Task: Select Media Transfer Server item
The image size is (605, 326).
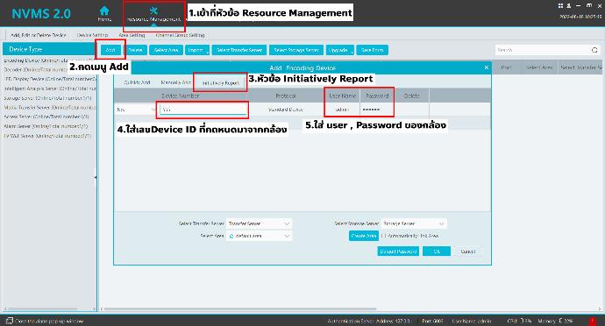Action: click(x=49, y=107)
